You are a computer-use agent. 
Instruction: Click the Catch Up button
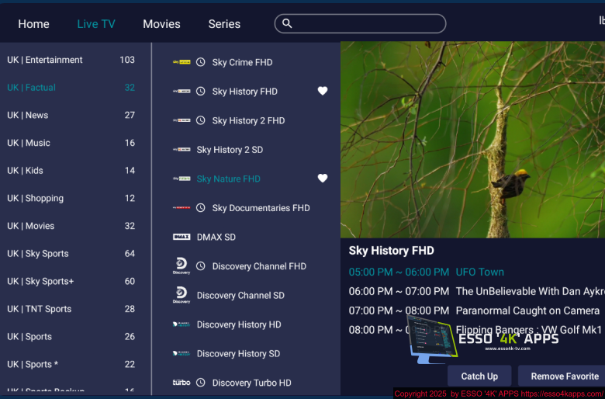[479, 376]
